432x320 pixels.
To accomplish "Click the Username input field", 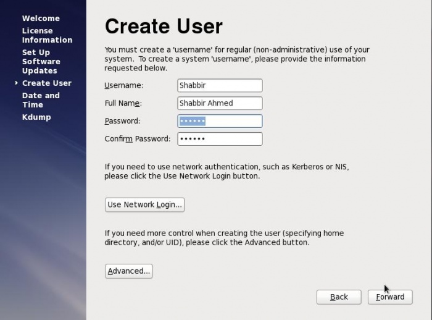I will (x=220, y=85).
